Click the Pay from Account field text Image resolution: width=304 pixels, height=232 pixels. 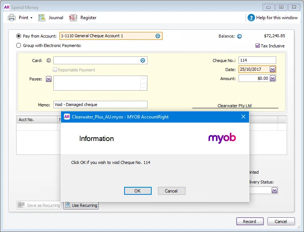point(92,36)
